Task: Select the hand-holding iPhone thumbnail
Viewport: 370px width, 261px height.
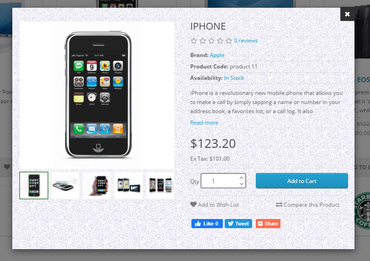Action: tap(97, 185)
